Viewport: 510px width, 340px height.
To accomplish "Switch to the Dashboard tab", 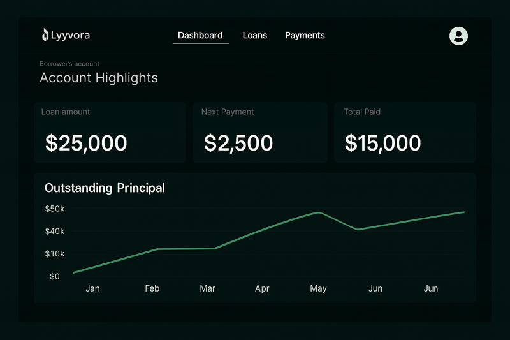I will click(x=200, y=36).
